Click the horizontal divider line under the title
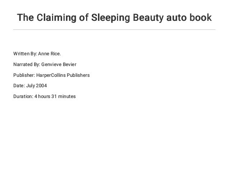229x172 pixels. [114, 30]
